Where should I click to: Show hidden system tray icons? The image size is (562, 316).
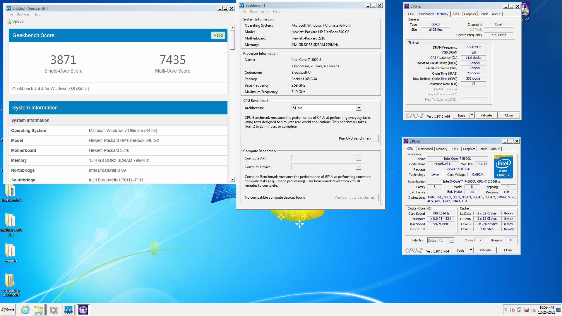point(506,310)
